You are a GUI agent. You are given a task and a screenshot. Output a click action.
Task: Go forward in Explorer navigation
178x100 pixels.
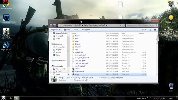55,25
